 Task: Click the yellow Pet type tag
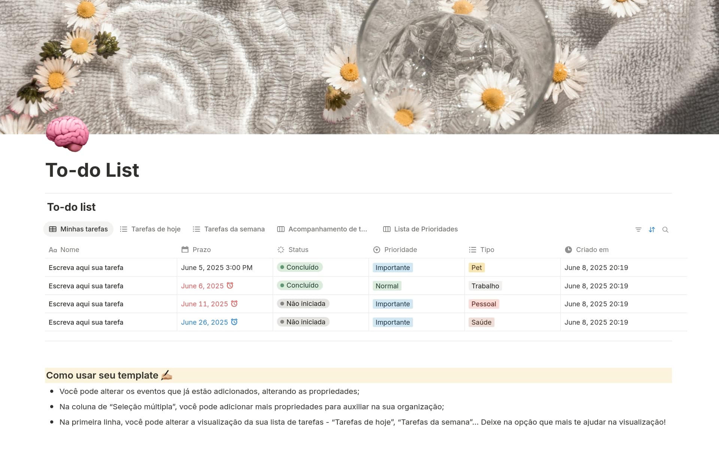(476, 268)
